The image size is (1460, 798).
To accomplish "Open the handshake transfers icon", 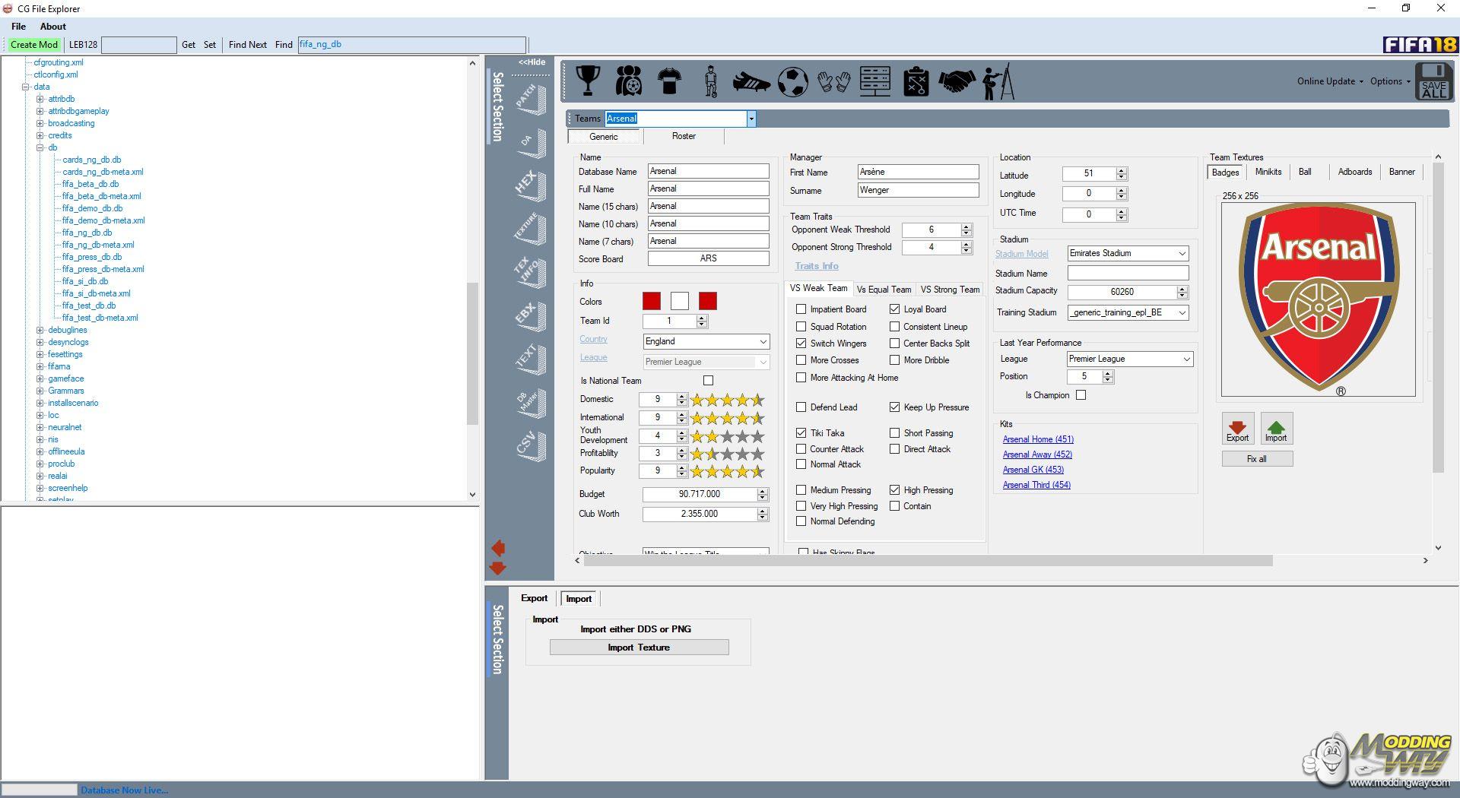I will [957, 81].
